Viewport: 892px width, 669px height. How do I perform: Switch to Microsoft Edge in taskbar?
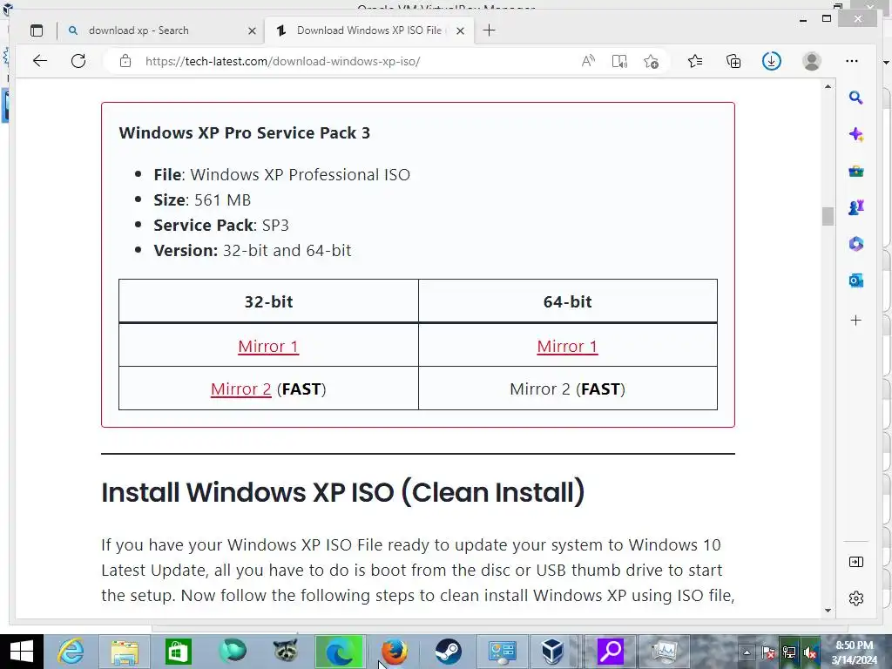(340, 652)
